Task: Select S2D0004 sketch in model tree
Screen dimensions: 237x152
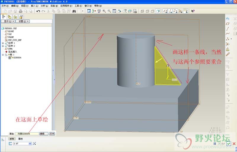Action: [15, 57]
